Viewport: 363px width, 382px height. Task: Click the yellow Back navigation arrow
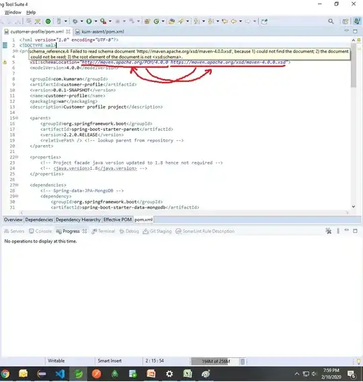pyautogui.click(x=234, y=21)
